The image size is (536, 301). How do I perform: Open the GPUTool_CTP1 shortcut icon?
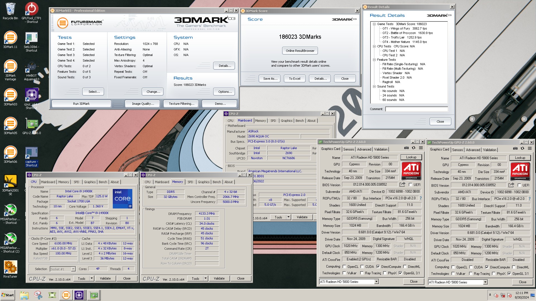[32, 13]
